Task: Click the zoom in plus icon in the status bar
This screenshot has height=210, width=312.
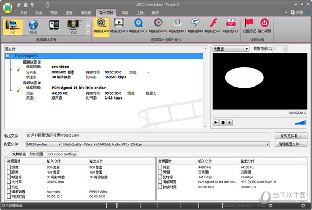Action: [303, 206]
